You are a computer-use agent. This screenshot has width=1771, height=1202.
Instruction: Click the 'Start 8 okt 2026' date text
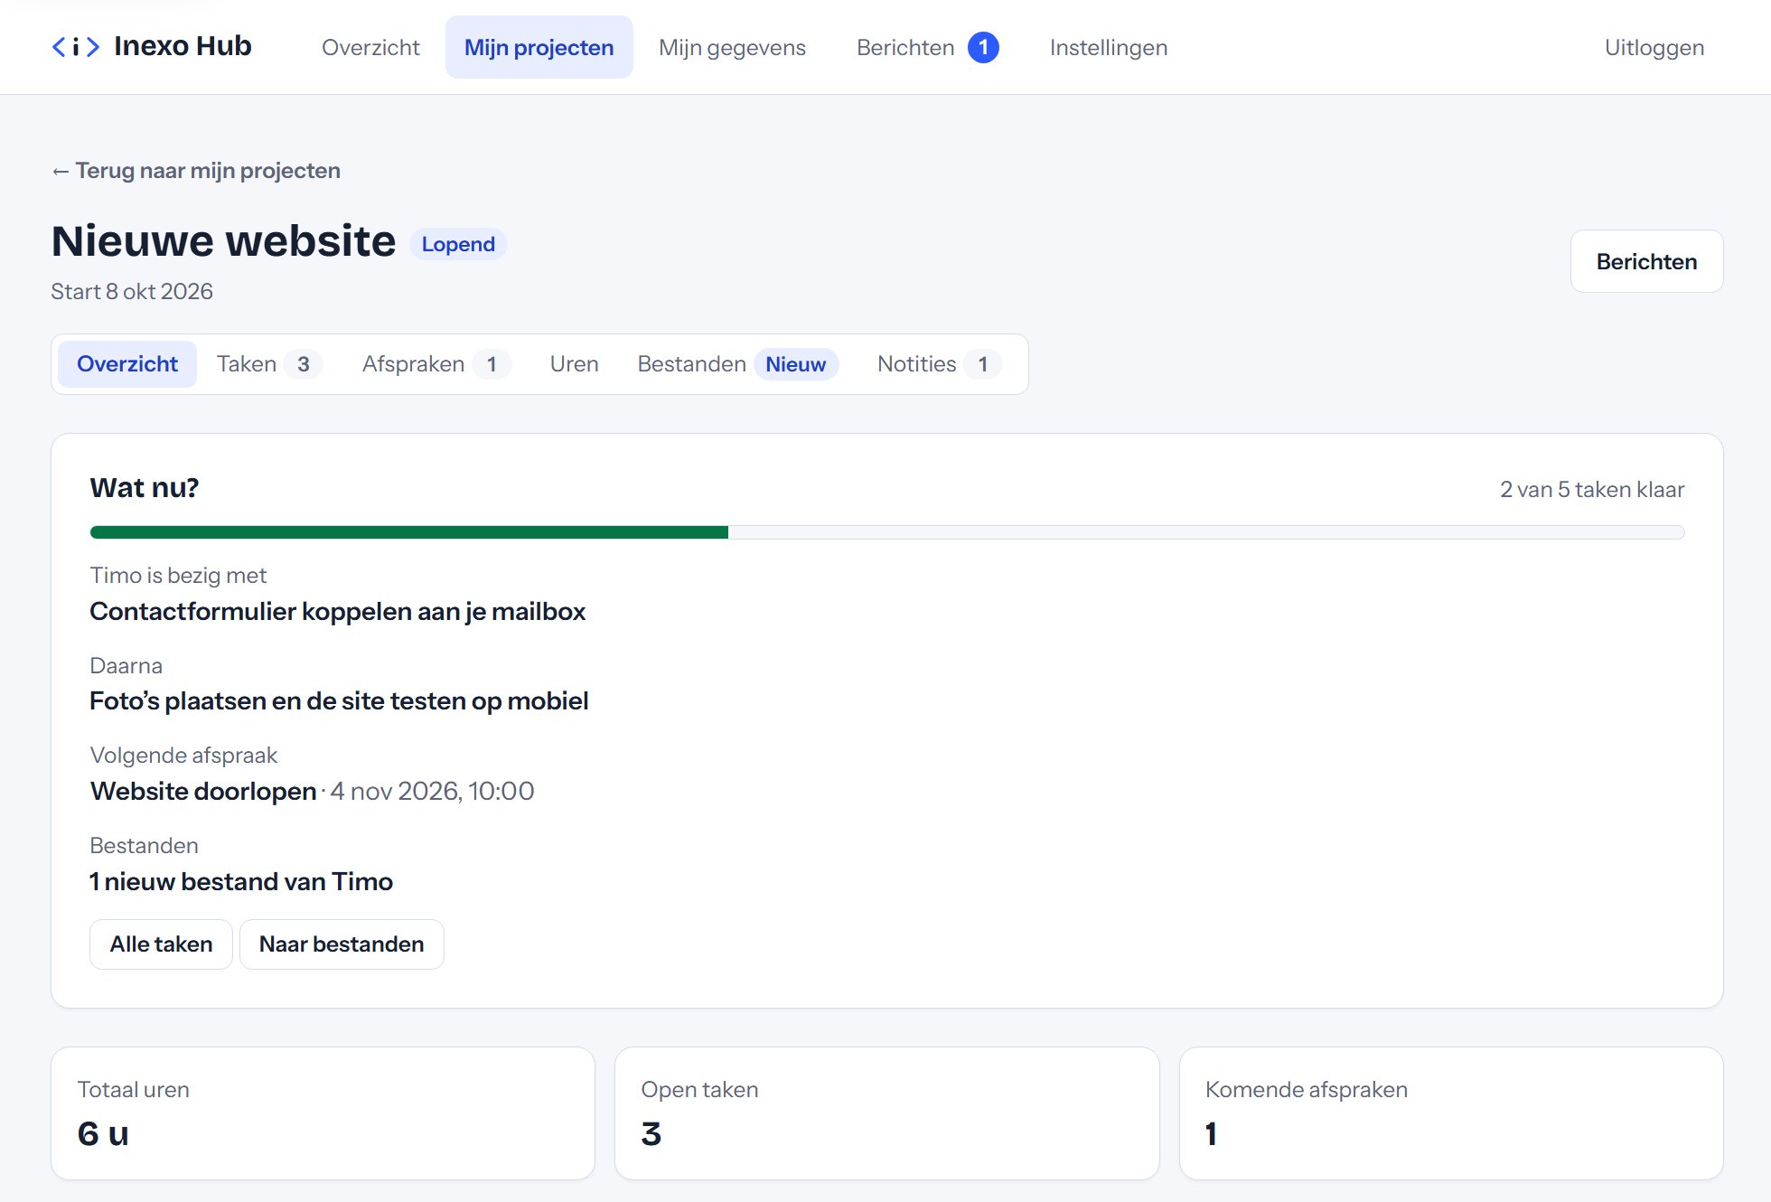click(x=132, y=292)
